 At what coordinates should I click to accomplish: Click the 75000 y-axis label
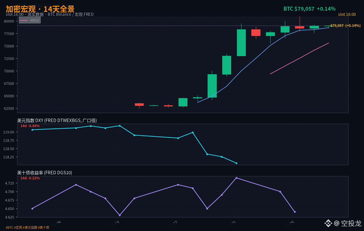pyautogui.click(x=9, y=46)
